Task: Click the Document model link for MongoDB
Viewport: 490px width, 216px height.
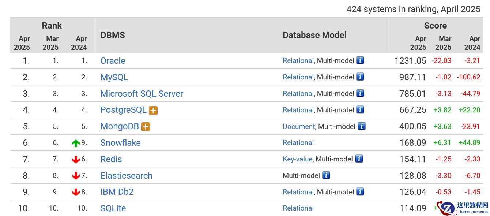Action: (x=298, y=126)
